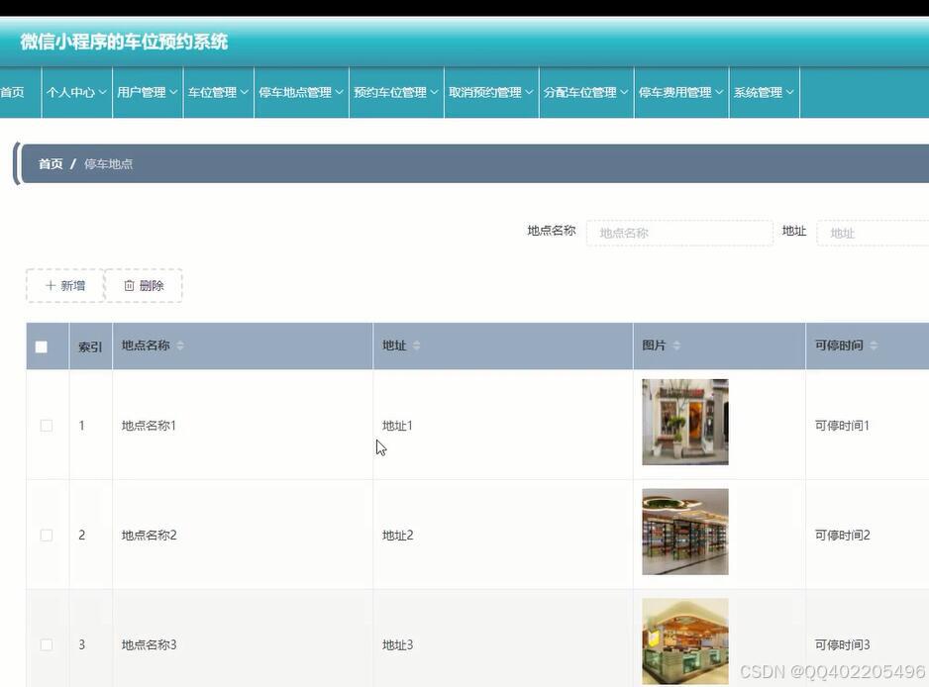Check the checkbox for 地点名称2 row
Image resolution: width=929 pixels, height=687 pixels.
(x=46, y=535)
